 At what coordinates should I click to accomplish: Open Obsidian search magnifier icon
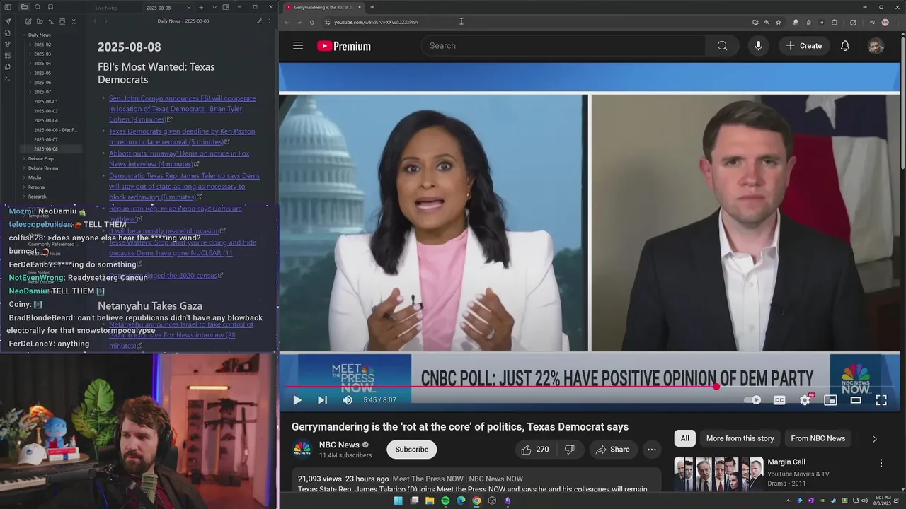(38, 7)
